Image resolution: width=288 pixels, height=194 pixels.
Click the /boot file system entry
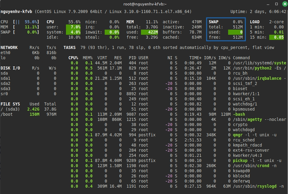(7, 114)
